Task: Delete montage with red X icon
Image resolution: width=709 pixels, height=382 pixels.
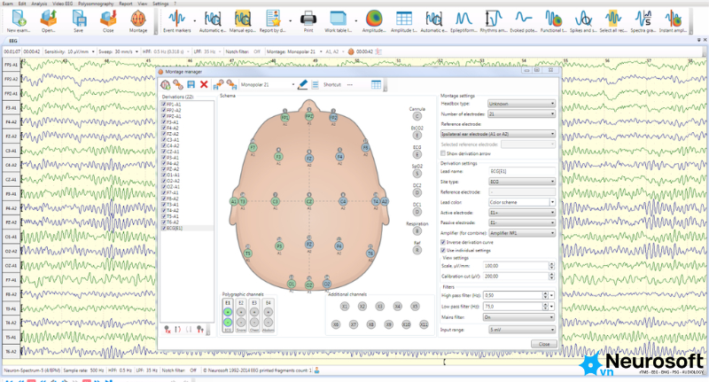Action: (x=204, y=84)
